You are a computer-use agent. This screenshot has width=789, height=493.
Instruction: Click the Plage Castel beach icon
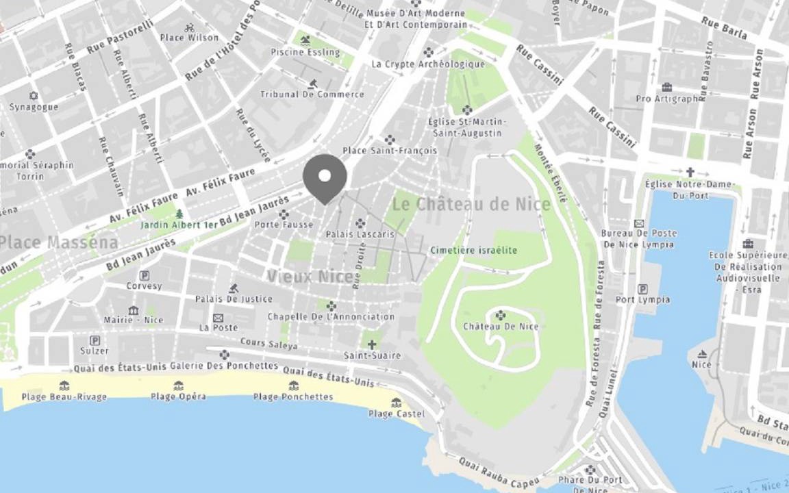click(x=396, y=403)
